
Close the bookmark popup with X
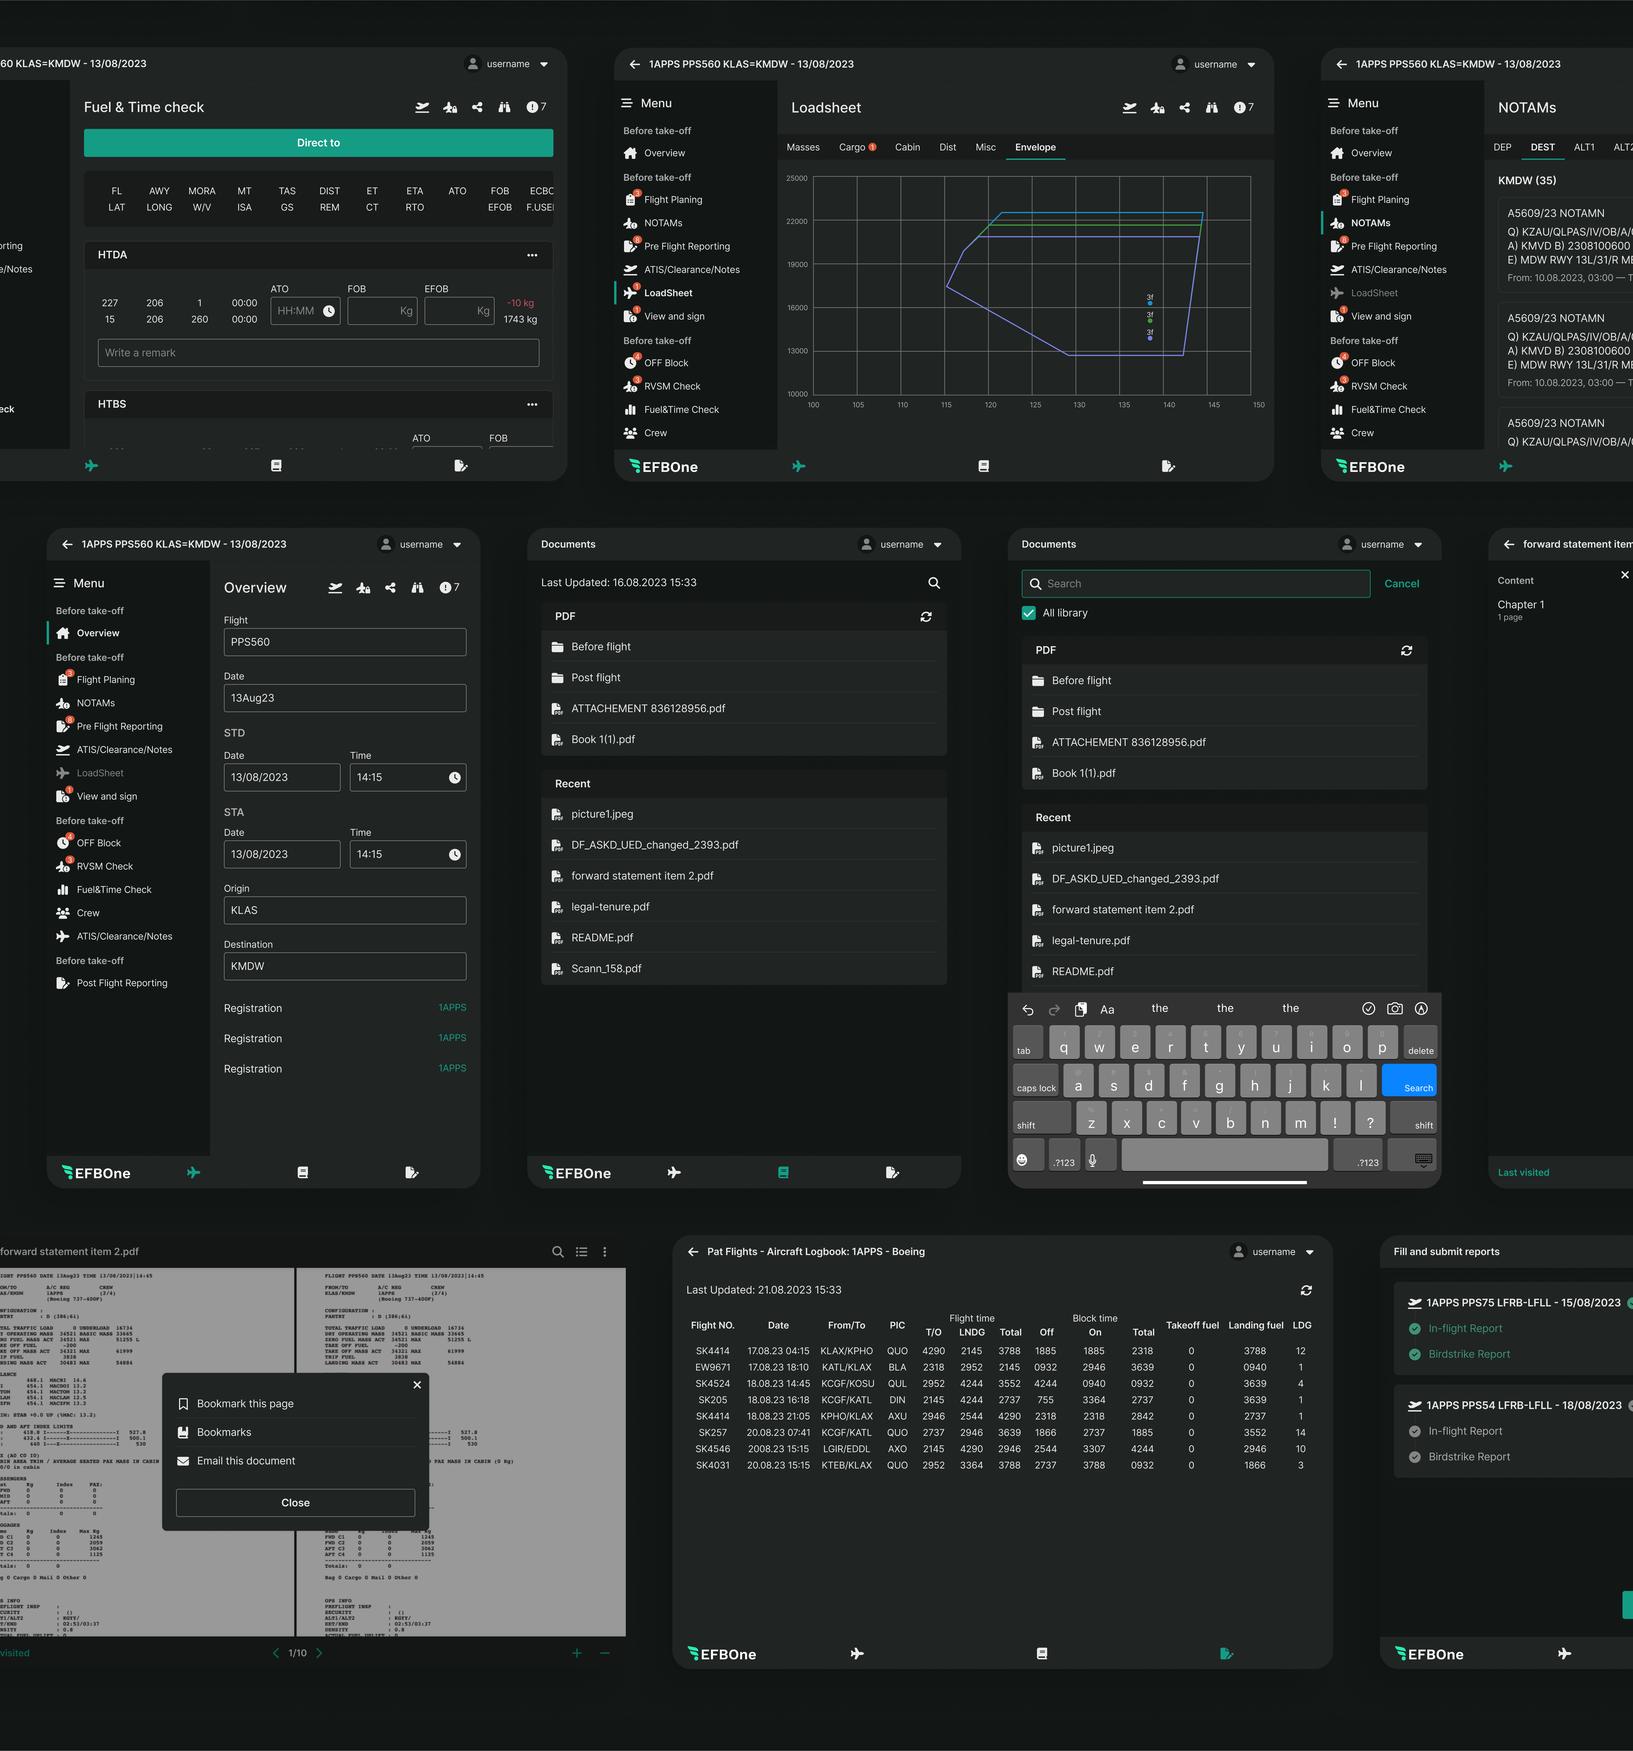click(x=418, y=1384)
